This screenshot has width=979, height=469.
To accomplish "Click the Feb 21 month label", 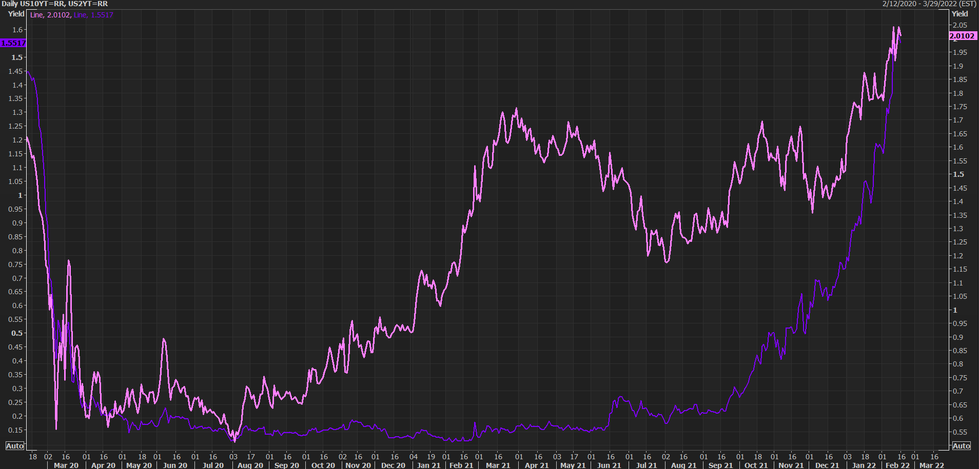I will tap(461, 465).
